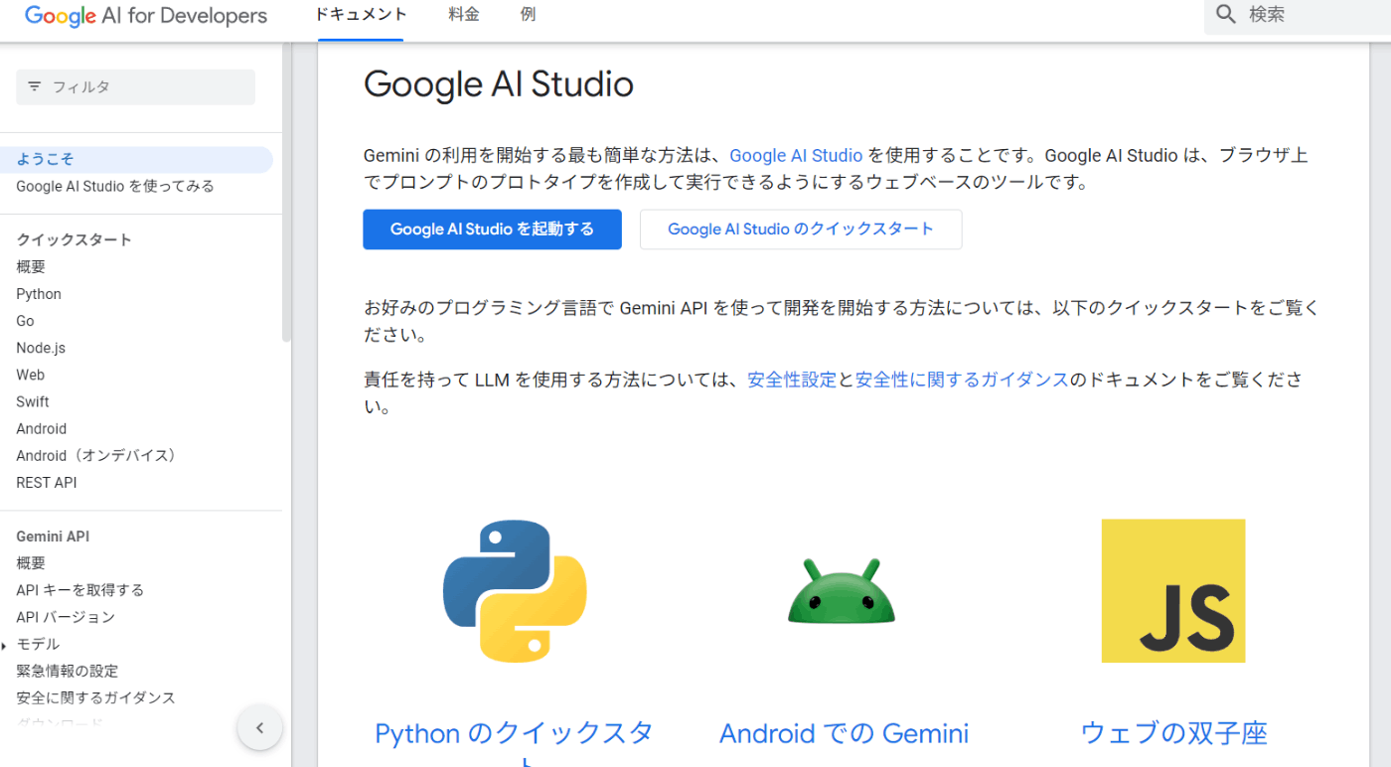This screenshot has width=1391, height=767.
Task: Expand the モデル tree arrow
Action: click(5, 646)
